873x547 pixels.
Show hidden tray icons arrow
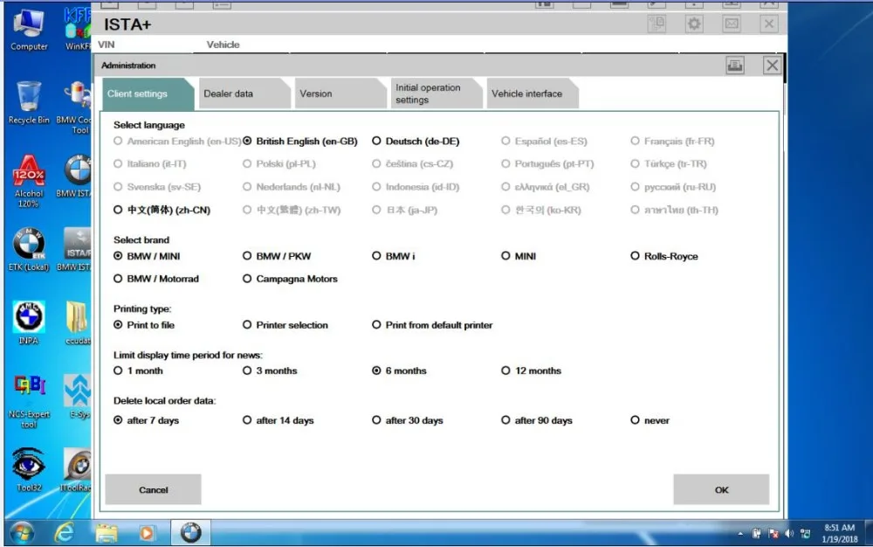click(x=740, y=534)
